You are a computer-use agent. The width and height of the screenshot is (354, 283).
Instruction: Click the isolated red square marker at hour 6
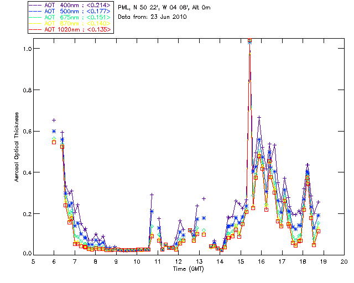pos(54,142)
